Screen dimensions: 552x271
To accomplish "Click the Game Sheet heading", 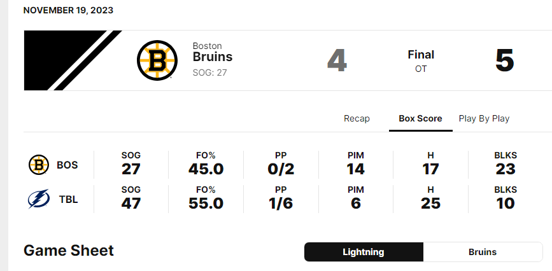I will point(69,251).
